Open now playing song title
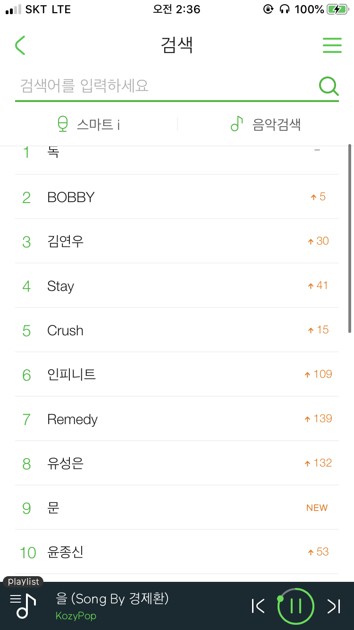Screen dimensions: 354x630 pyautogui.click(x=112, y=599)
